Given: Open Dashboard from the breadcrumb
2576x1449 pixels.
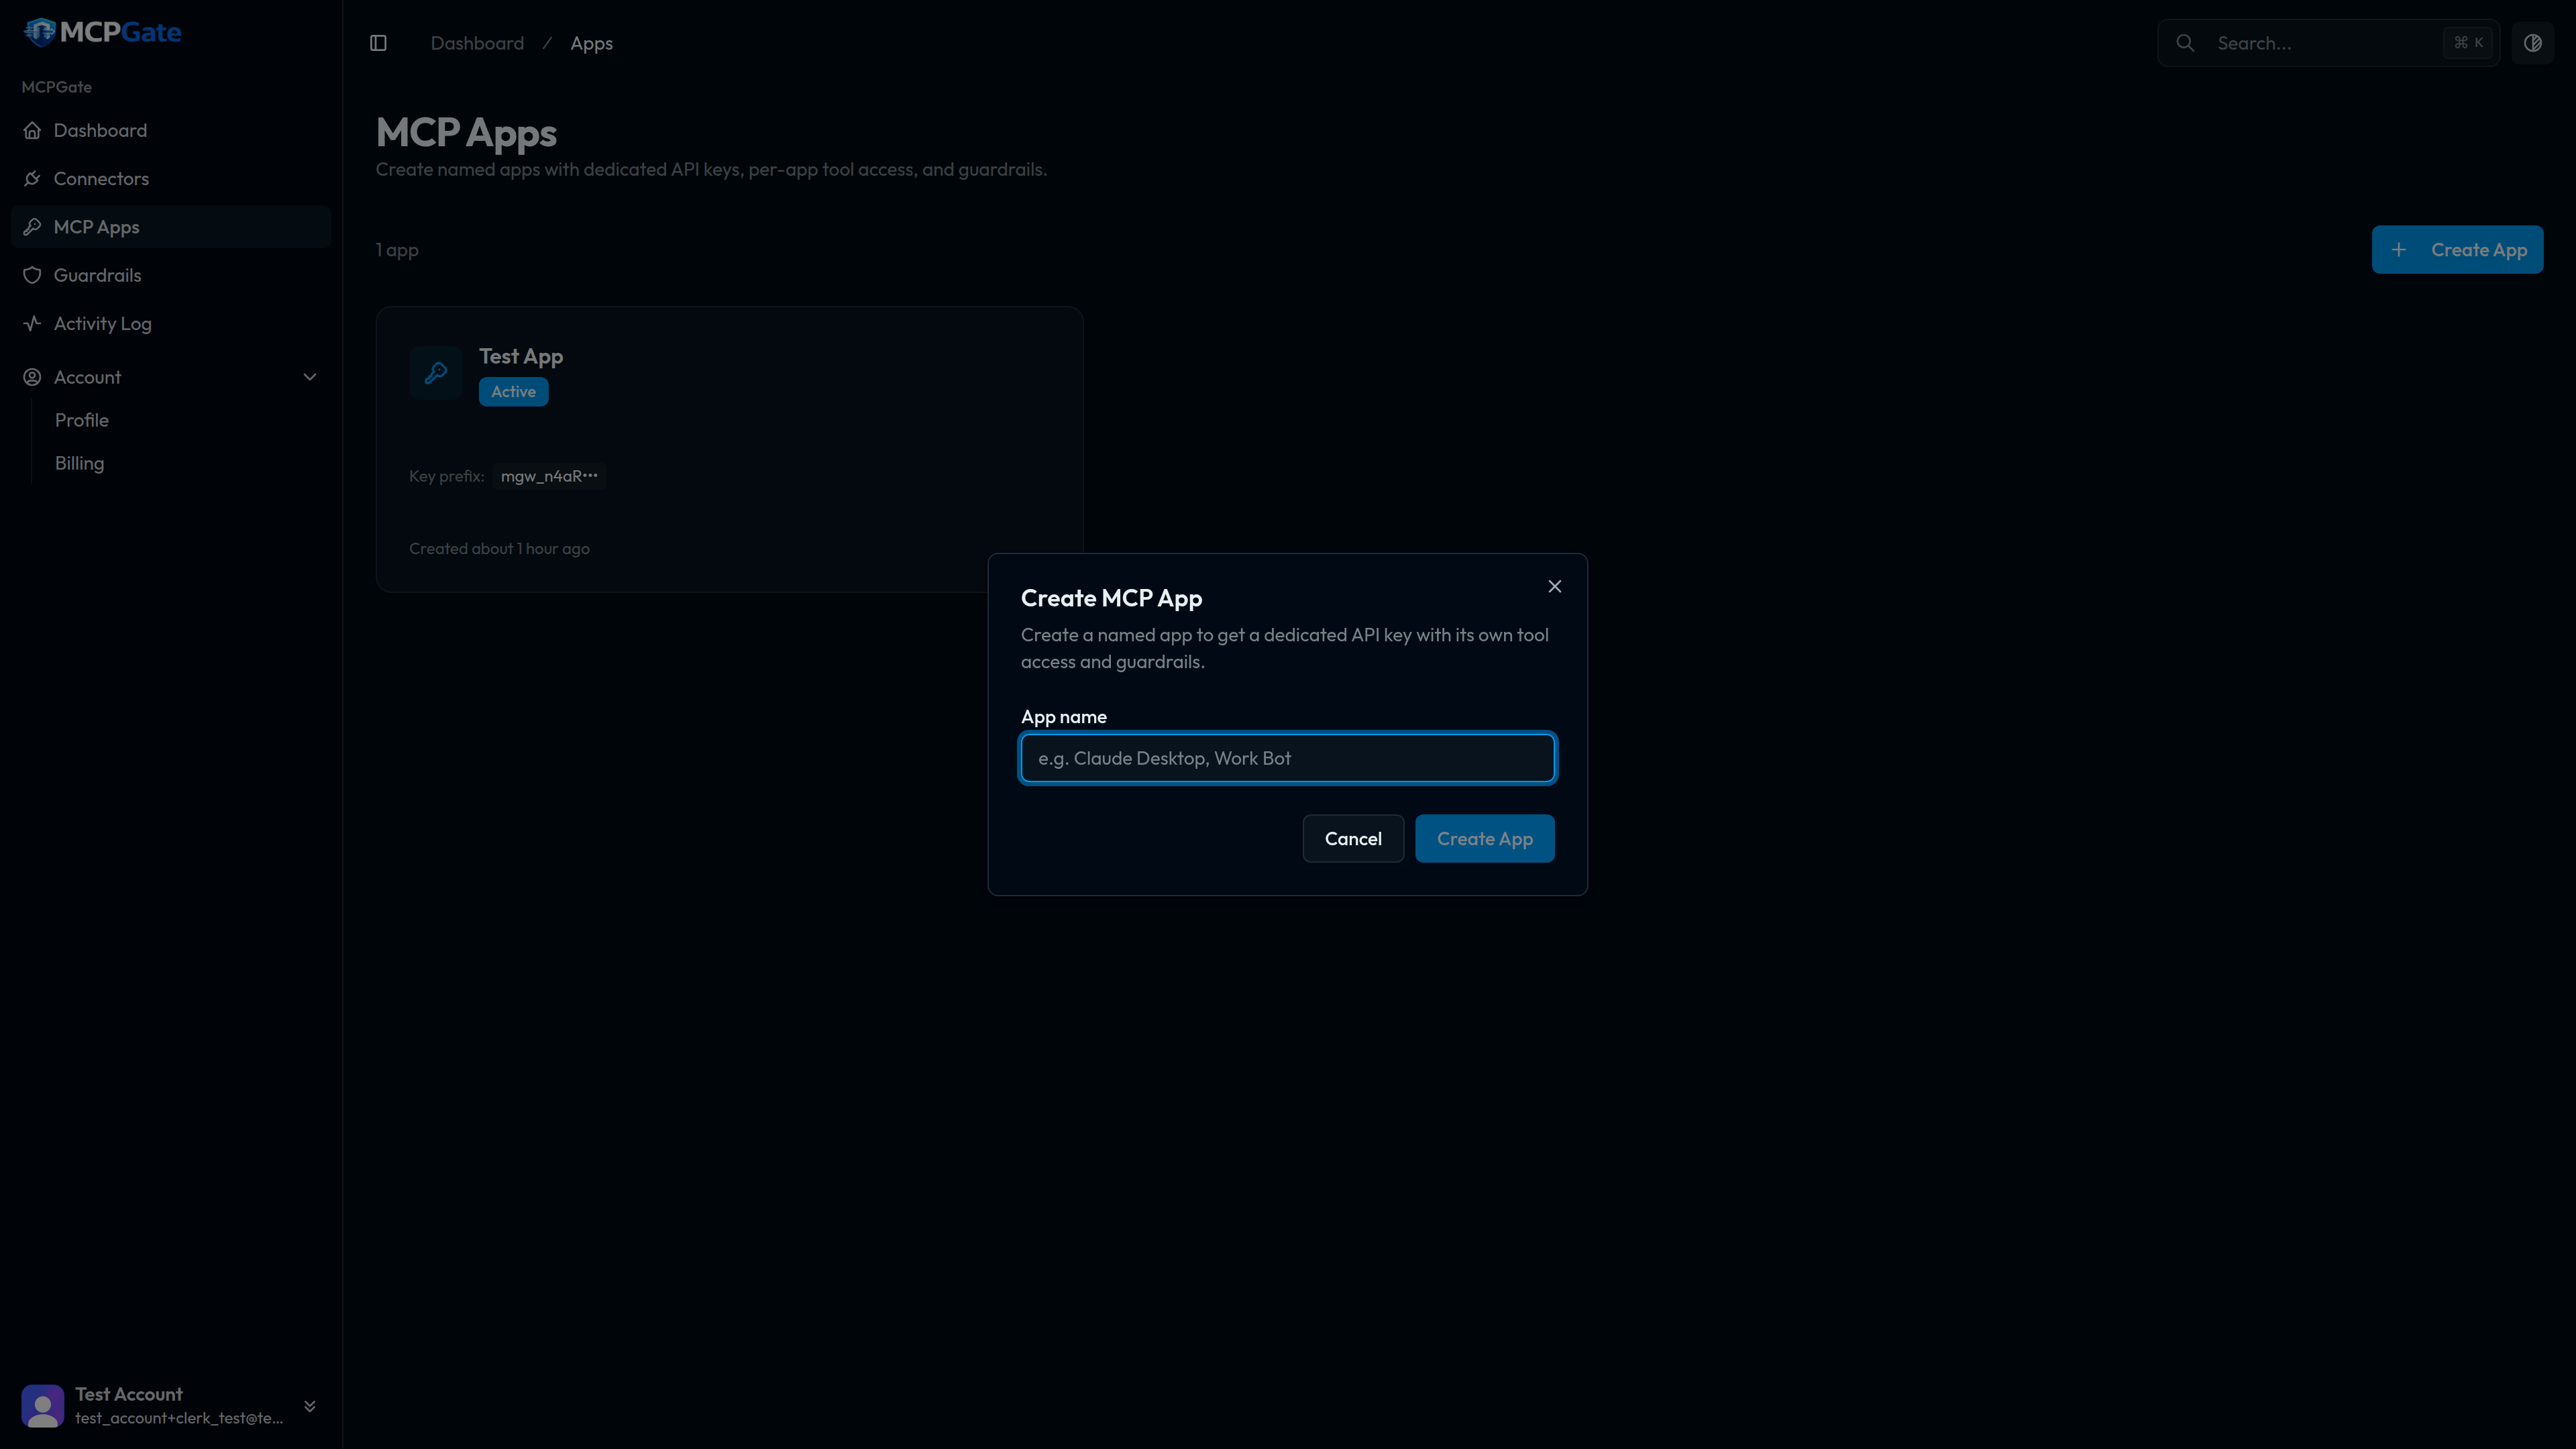Looking at the screenshot, I should (477, 43).
